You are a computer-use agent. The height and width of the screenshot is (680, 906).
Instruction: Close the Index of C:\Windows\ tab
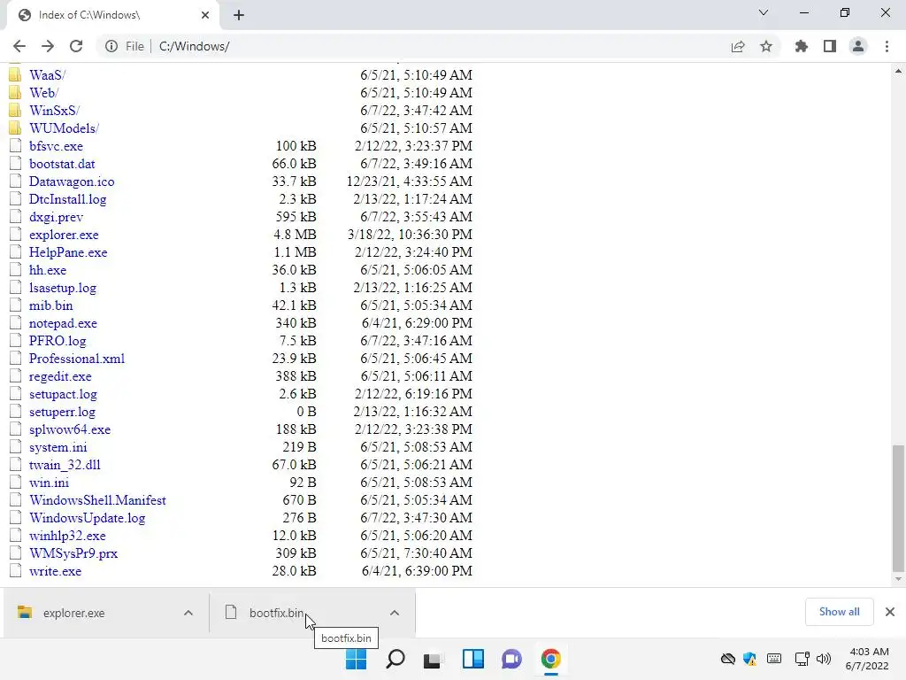(x=205, y=15)
